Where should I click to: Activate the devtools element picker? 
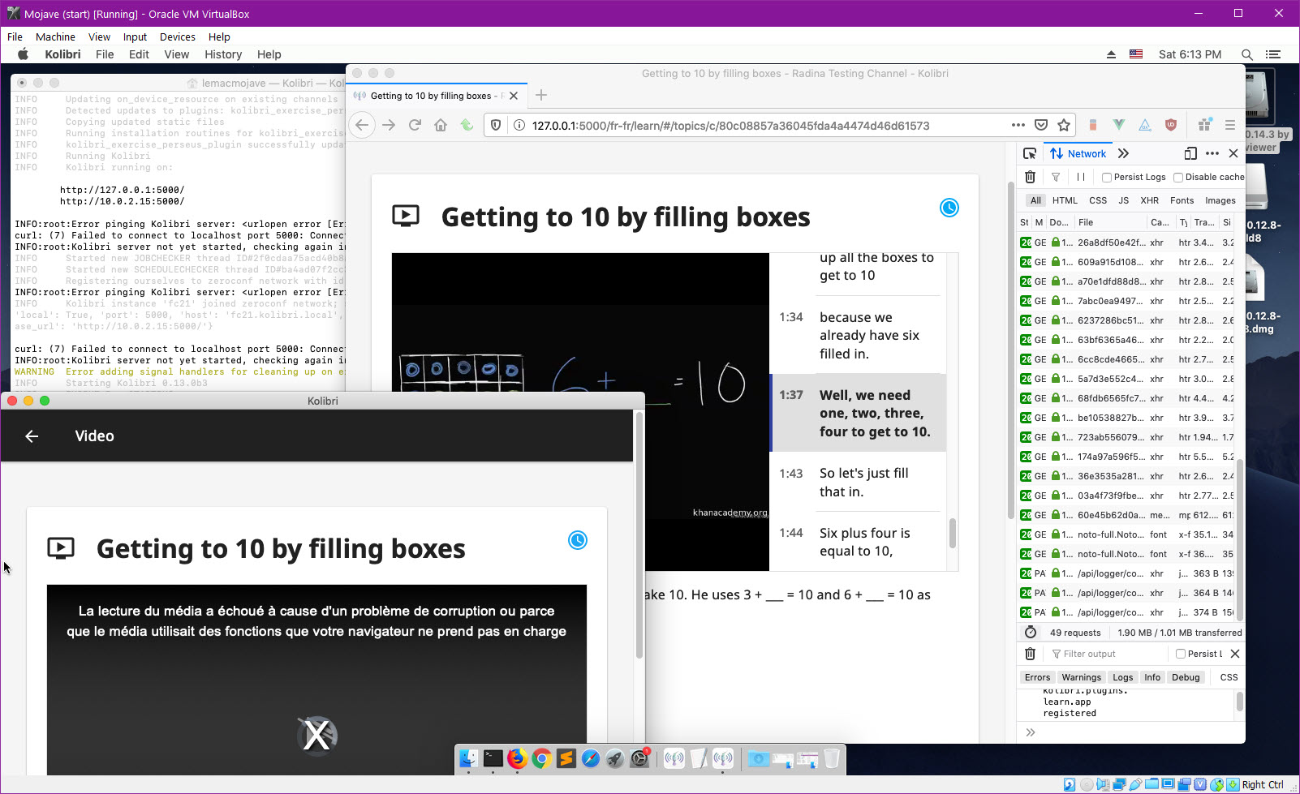click(1030, 153)
